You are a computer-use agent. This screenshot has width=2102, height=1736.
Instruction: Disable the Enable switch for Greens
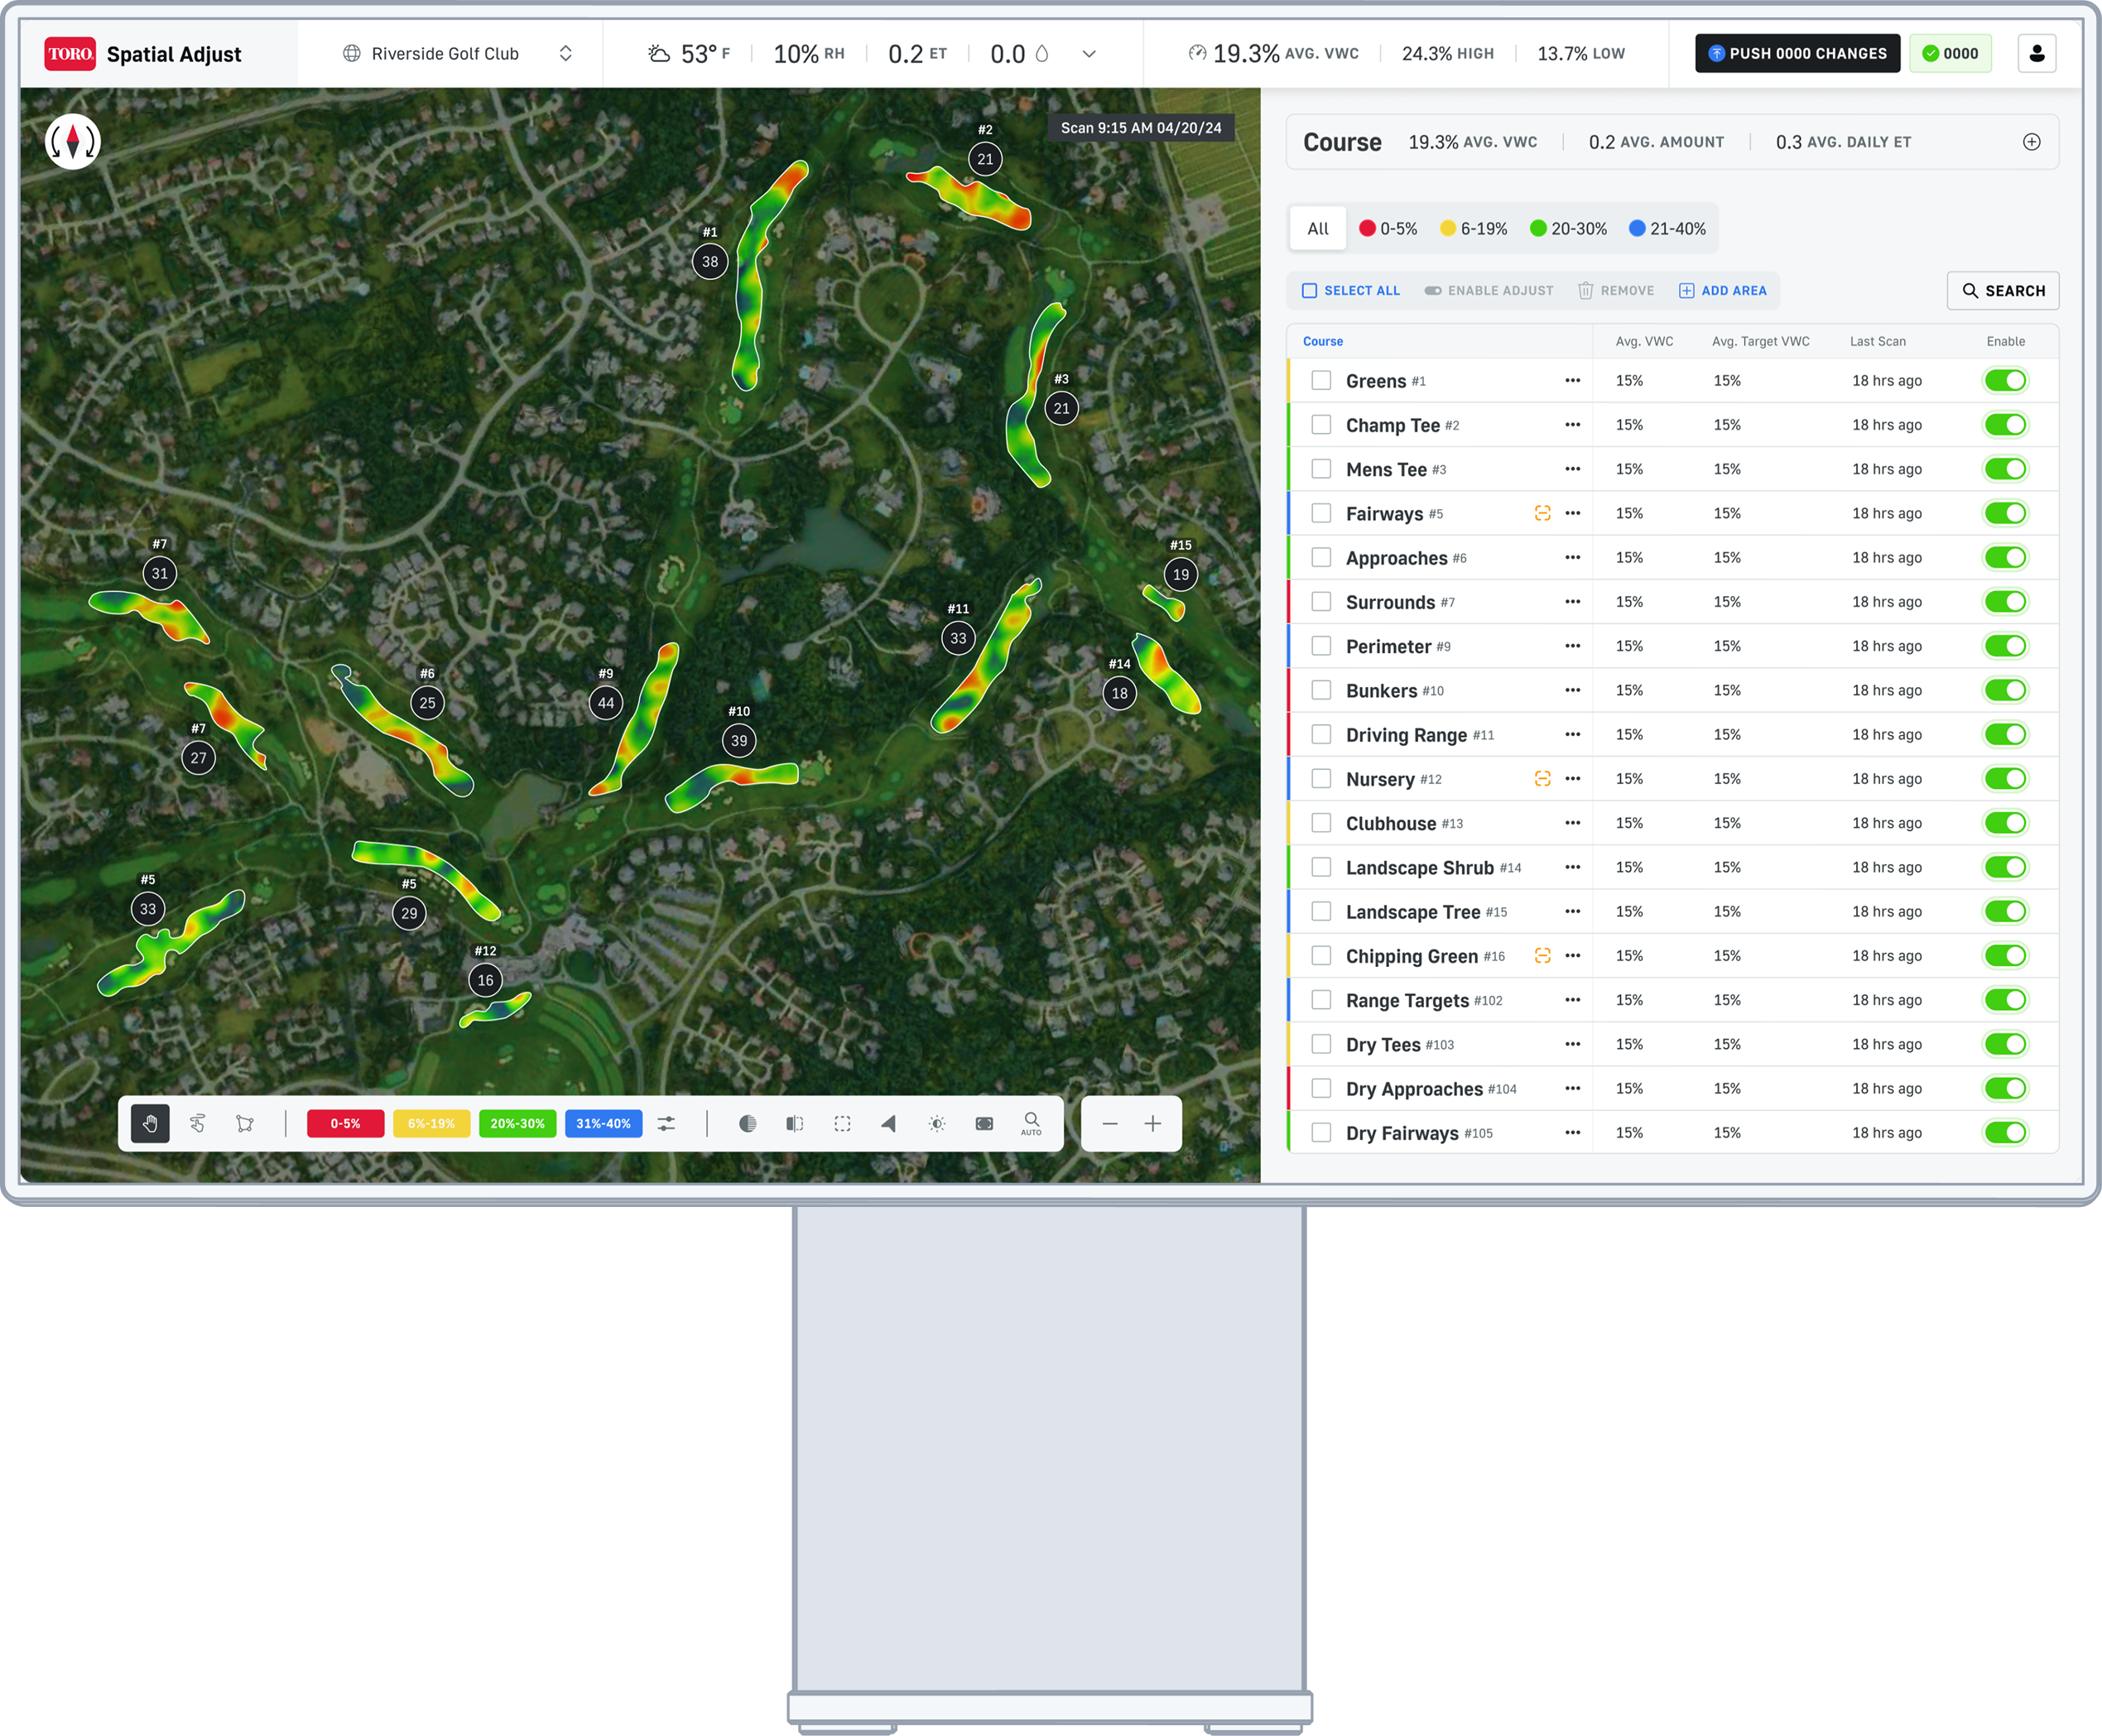point(2006,380)
